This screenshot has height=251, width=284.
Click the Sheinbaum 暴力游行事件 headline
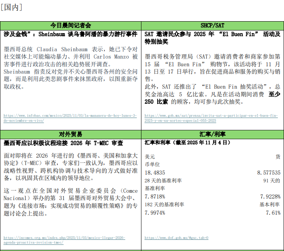tap(71, 34)
